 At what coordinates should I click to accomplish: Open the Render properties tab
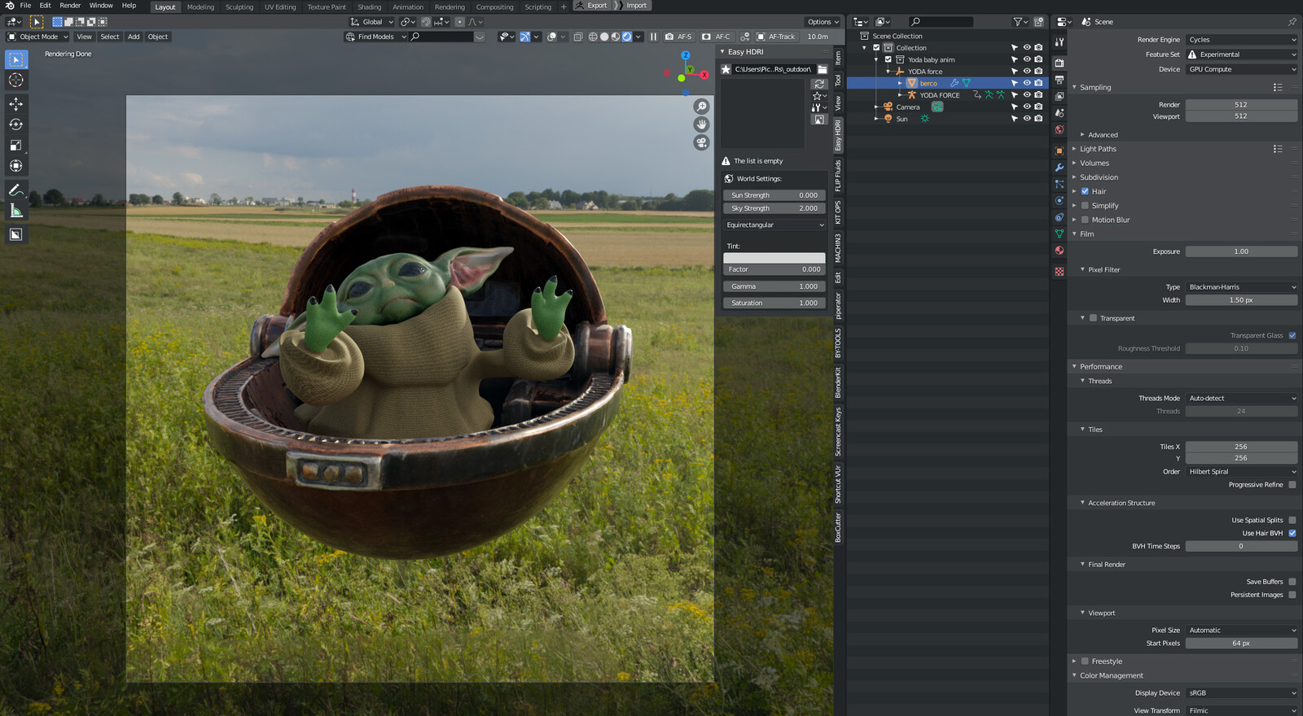pos(1059,63)
